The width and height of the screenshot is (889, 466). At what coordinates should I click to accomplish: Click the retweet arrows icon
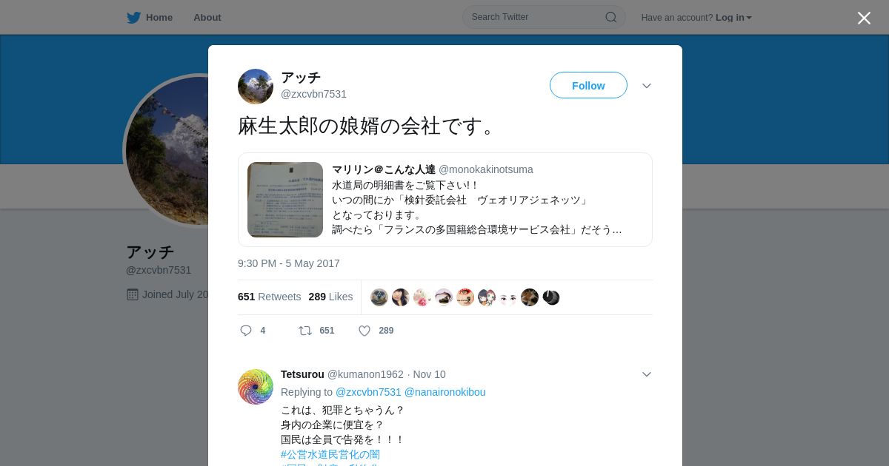pos(305,331)
